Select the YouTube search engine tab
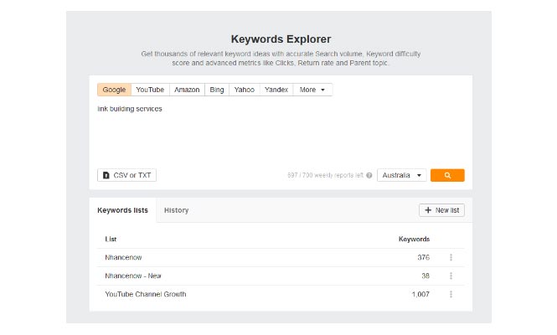 [x=150, y=90]
